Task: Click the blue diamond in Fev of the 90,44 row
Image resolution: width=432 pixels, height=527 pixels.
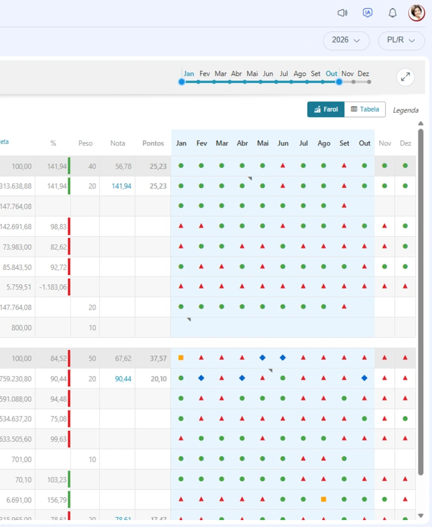Action: 201,378
